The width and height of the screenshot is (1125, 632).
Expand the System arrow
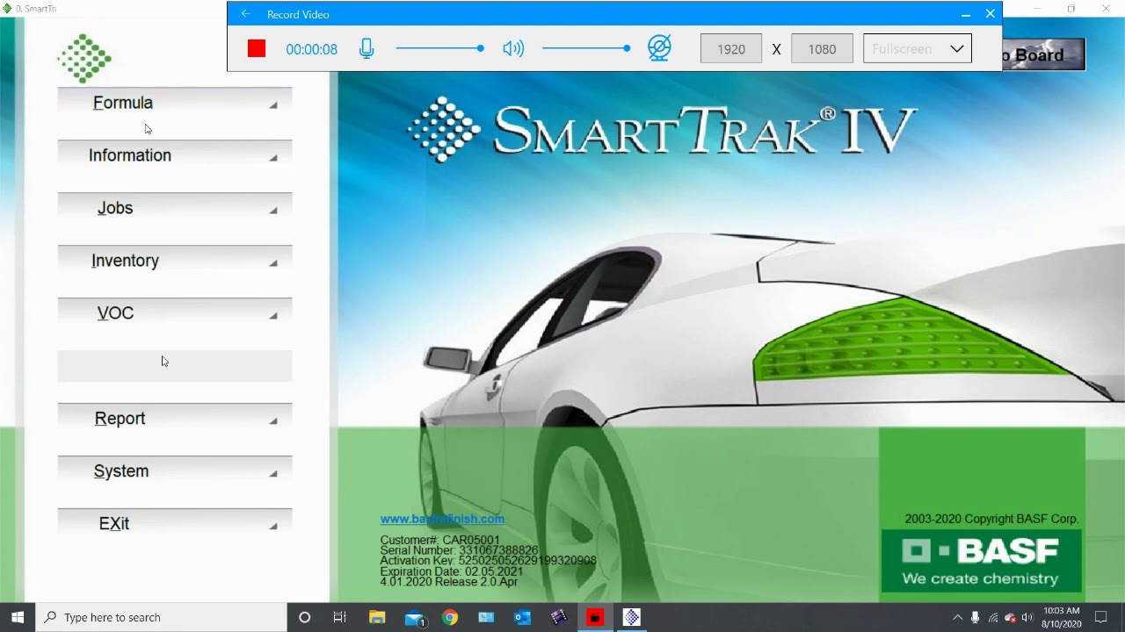(x=273, y=474)
